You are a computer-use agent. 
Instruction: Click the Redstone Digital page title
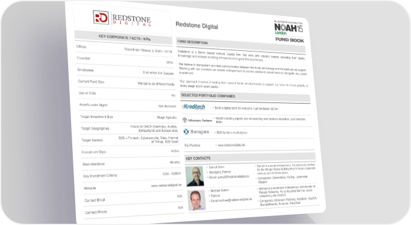point(197,25)
